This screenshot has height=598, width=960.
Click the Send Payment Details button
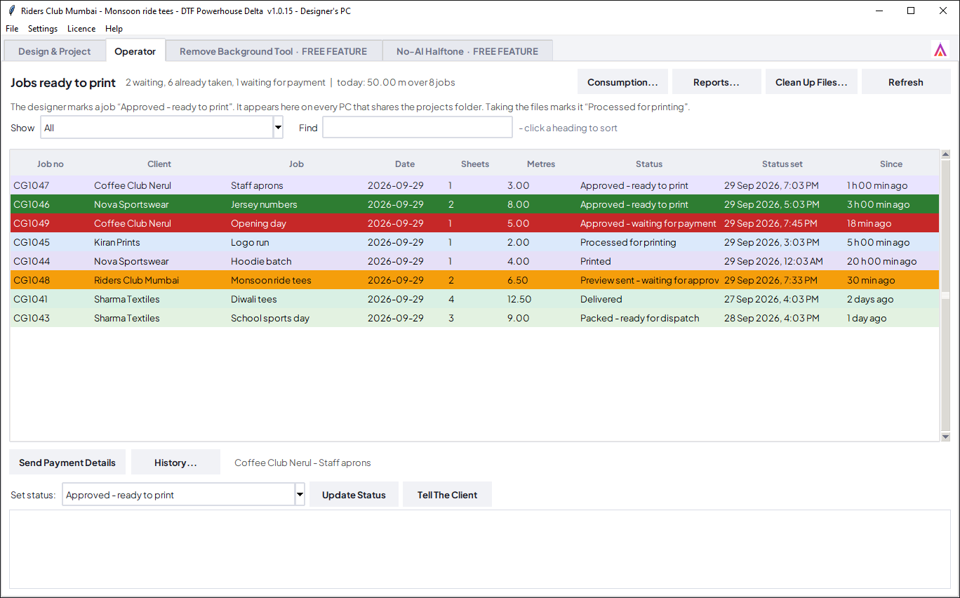pyautogui.click(x=67, y=463)
